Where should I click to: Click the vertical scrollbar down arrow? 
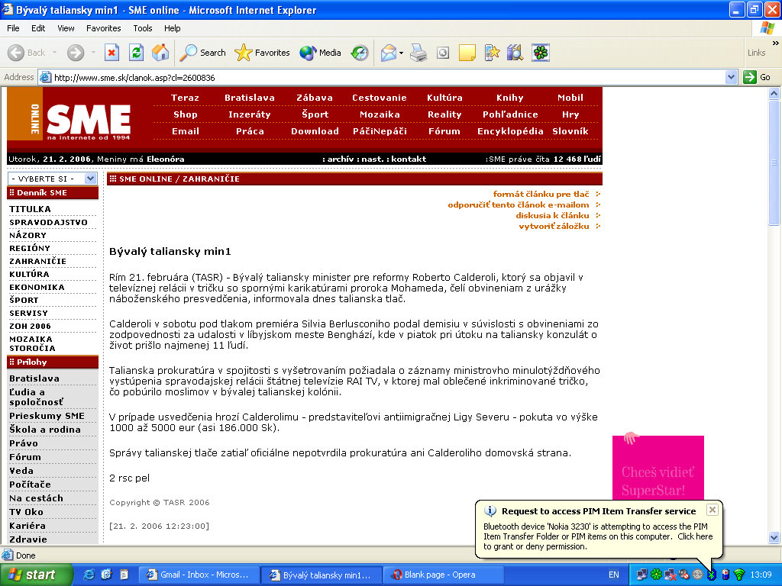pyautogui.click(x=774, y=537)
